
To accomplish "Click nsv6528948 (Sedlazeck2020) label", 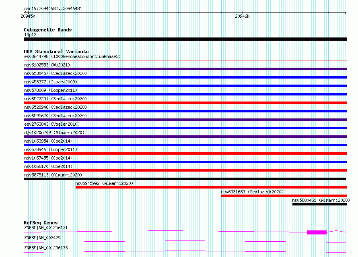I will click(x=56, y=107).
